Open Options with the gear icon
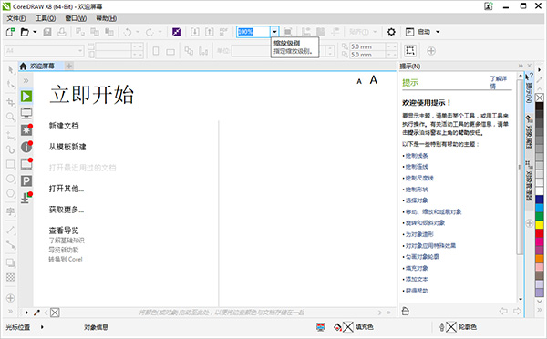The image size is (547, 339). [391, 32]
